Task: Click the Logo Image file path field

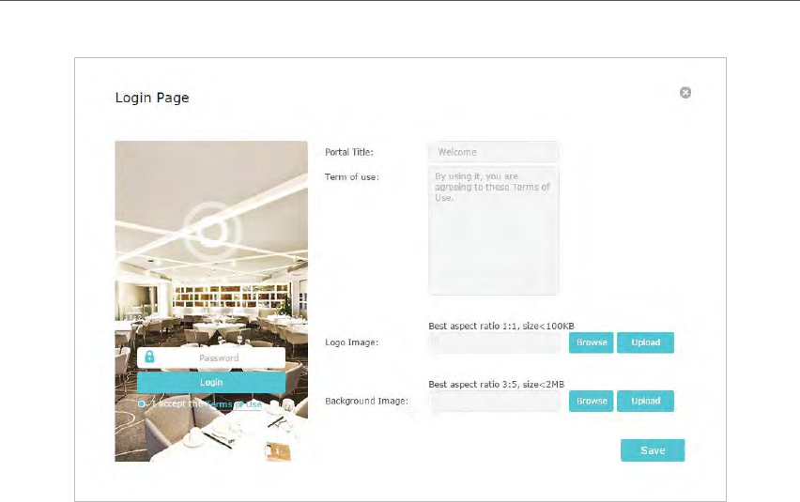Action: (495, 342)
